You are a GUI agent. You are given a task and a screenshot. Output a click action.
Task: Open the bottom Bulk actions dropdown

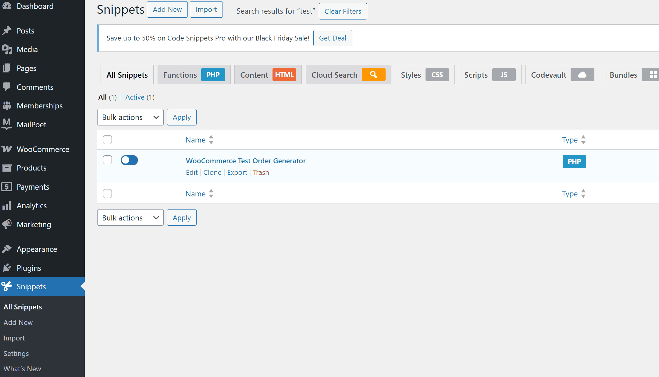click(130, 217)
